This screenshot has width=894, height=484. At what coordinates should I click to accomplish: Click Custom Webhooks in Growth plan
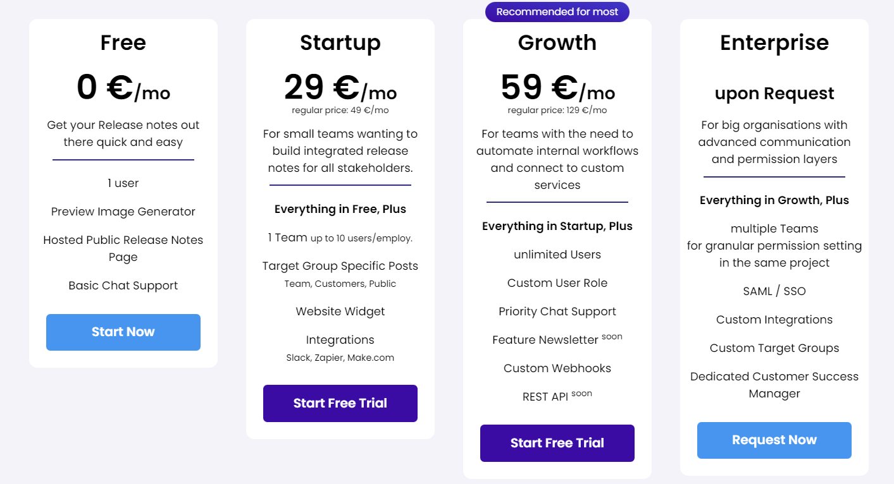coord(557,368)
